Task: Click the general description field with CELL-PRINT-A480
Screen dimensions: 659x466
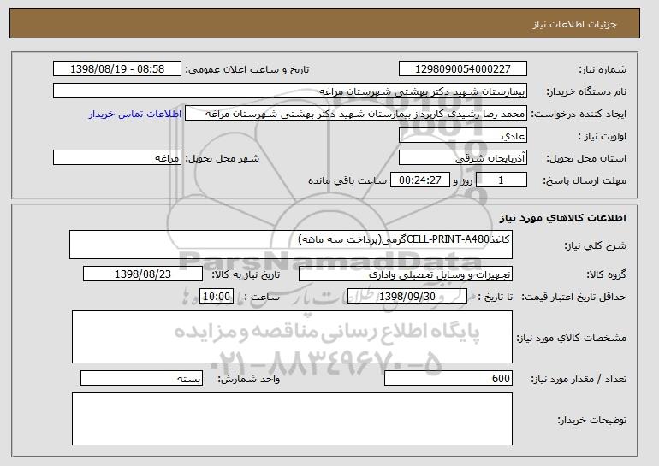Action: click(x=291, y=245)
